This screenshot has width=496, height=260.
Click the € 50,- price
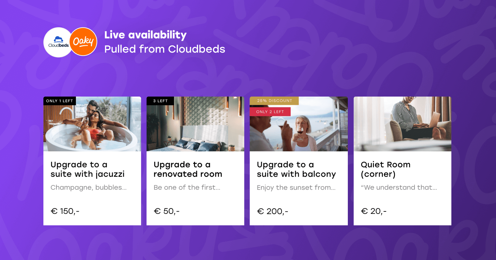[x=167, y=211]
